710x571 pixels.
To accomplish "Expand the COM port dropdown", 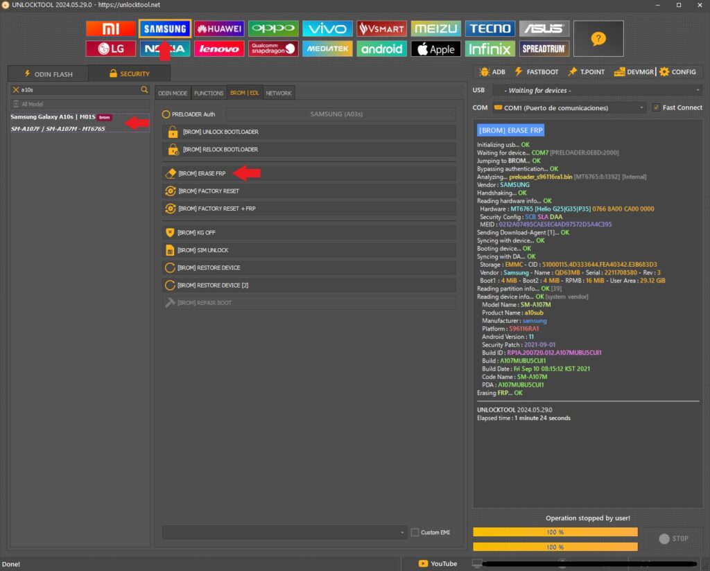I will [569, 108].
